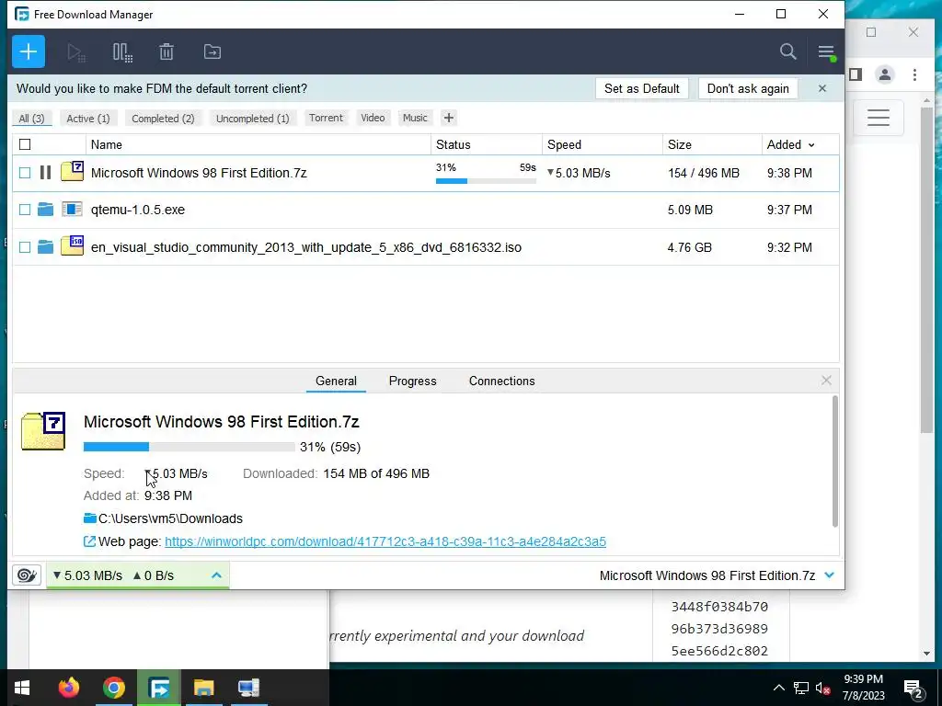Screen dimensions: 942x706
Task: Open File Explorer from the taskbar
Action: pos(203,688)
